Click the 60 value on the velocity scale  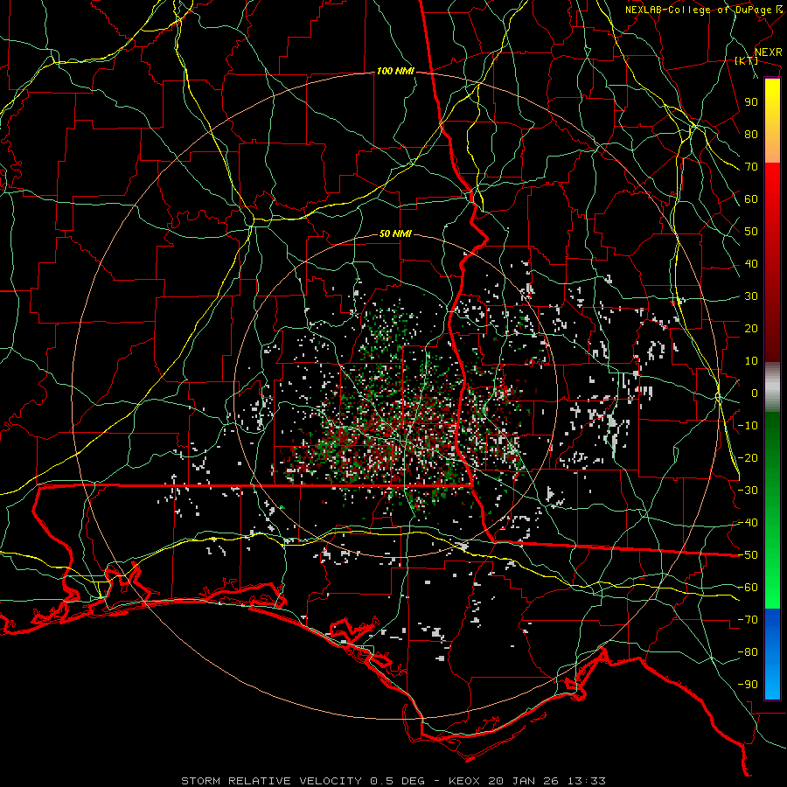tap(751, 198)
